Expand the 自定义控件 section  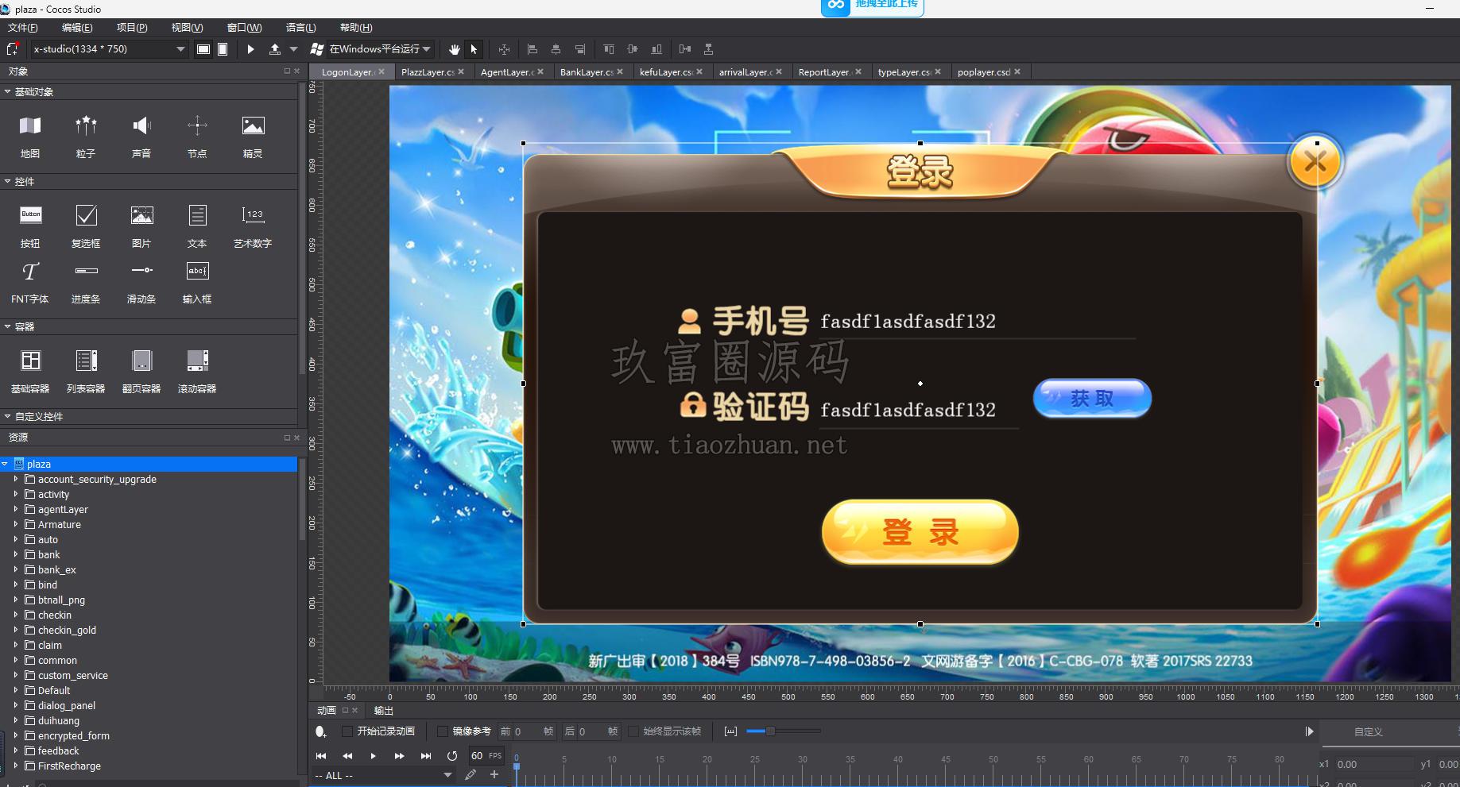point(7,417)
